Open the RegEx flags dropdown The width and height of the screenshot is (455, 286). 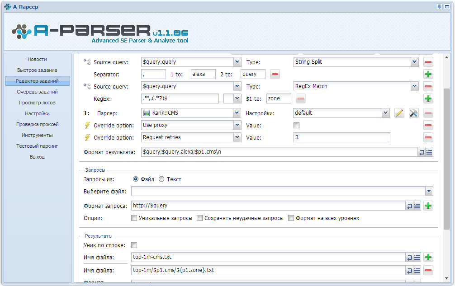pyautogui.click(x=237, y=98)
